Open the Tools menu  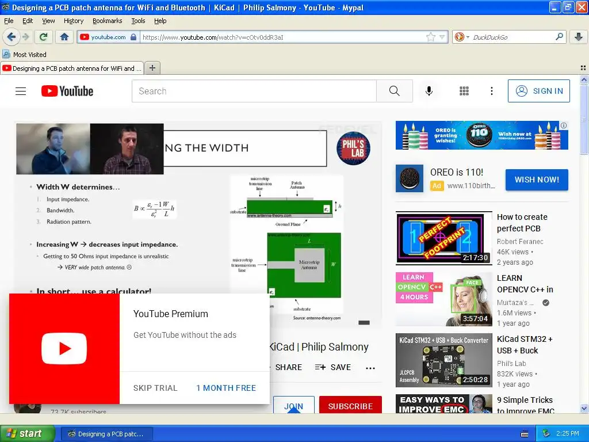pyautogui.click(x=138, y=21)
